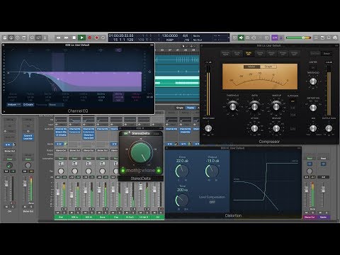The image size is (340, 255).
Task: Toggle the compressor Limiter On button
Action: (x=313, y=68)
